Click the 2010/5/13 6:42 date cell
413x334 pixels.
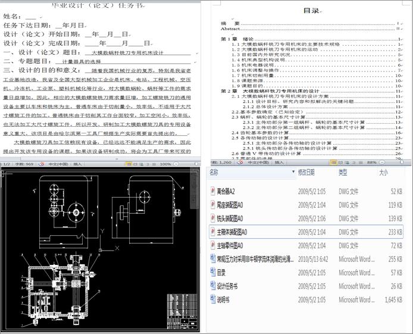(x=313, y=259)
